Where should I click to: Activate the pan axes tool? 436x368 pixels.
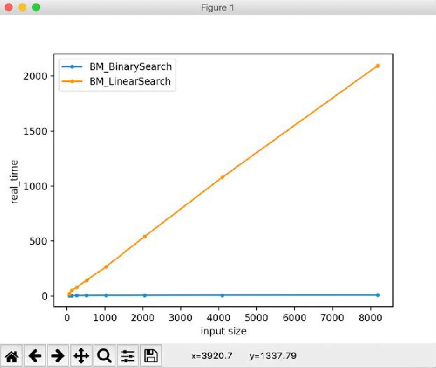click(81, 356)
